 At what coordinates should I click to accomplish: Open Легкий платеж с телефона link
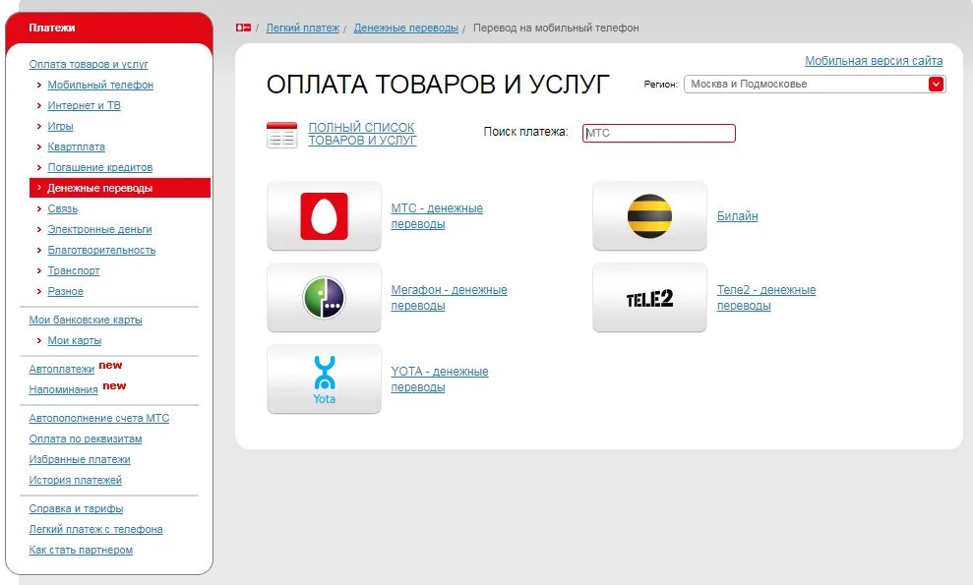[95, 529]
